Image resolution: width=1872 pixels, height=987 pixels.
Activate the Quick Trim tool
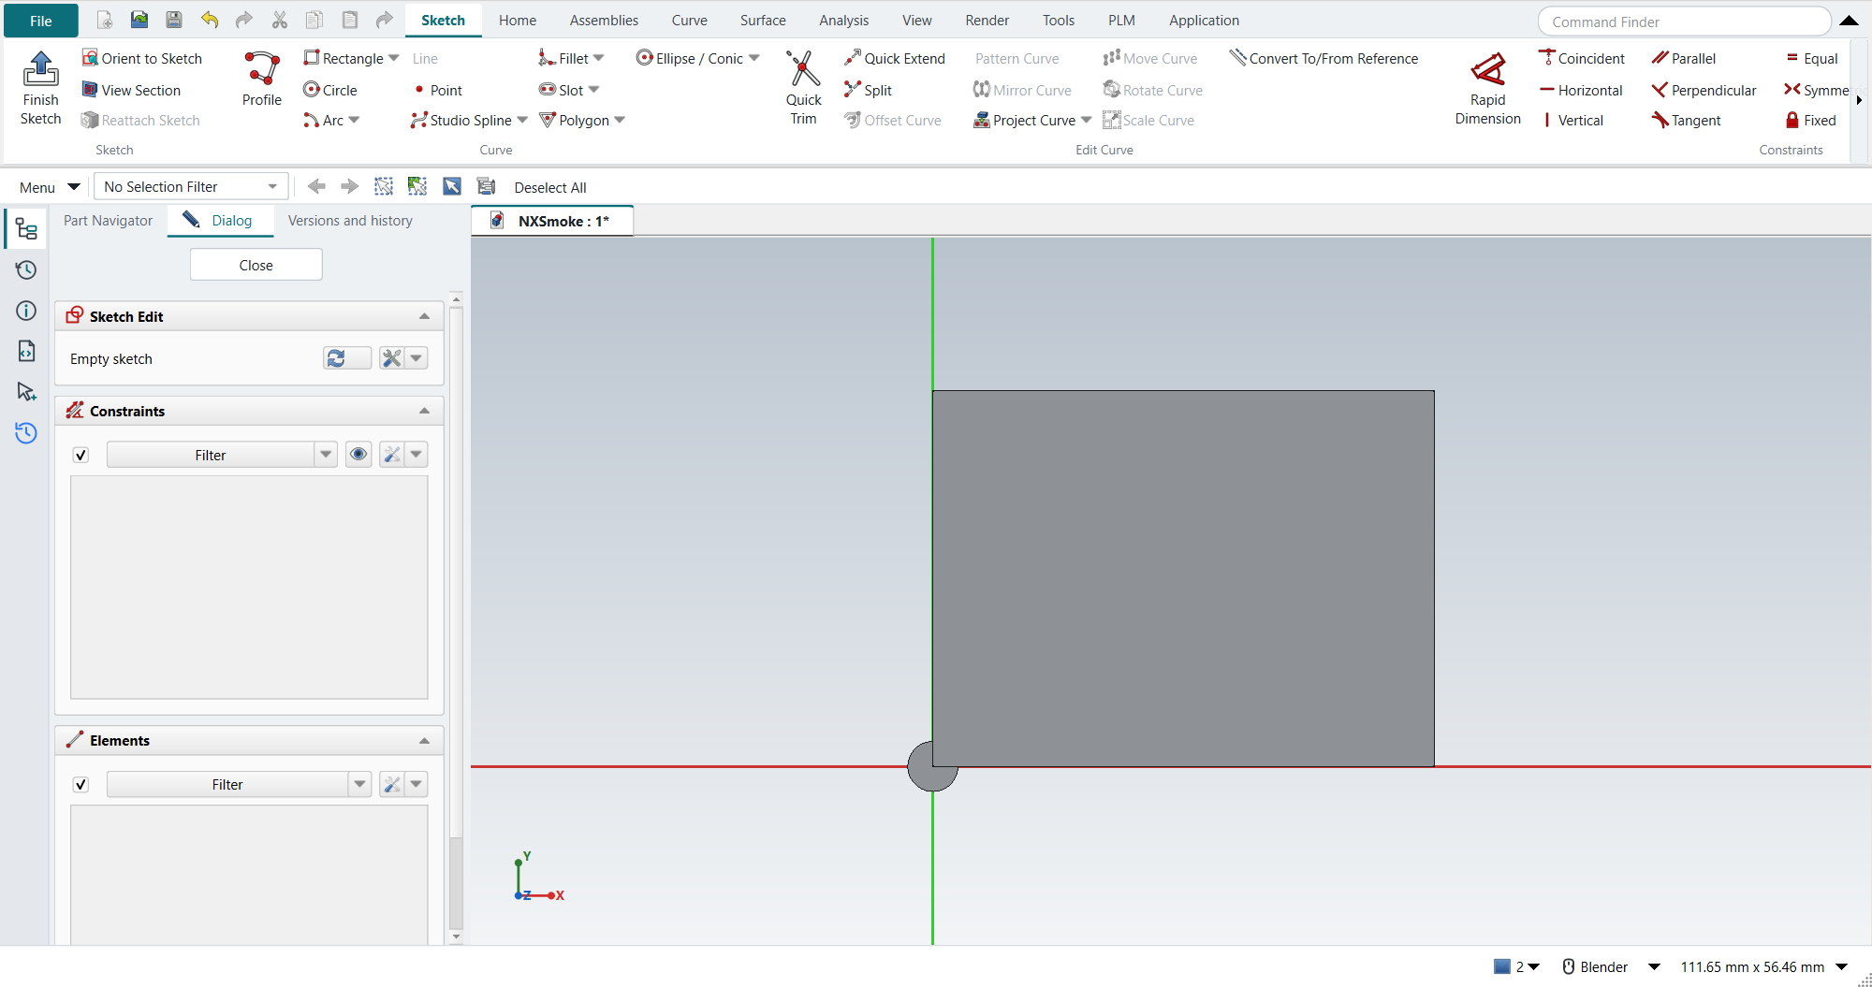[803, 88]
